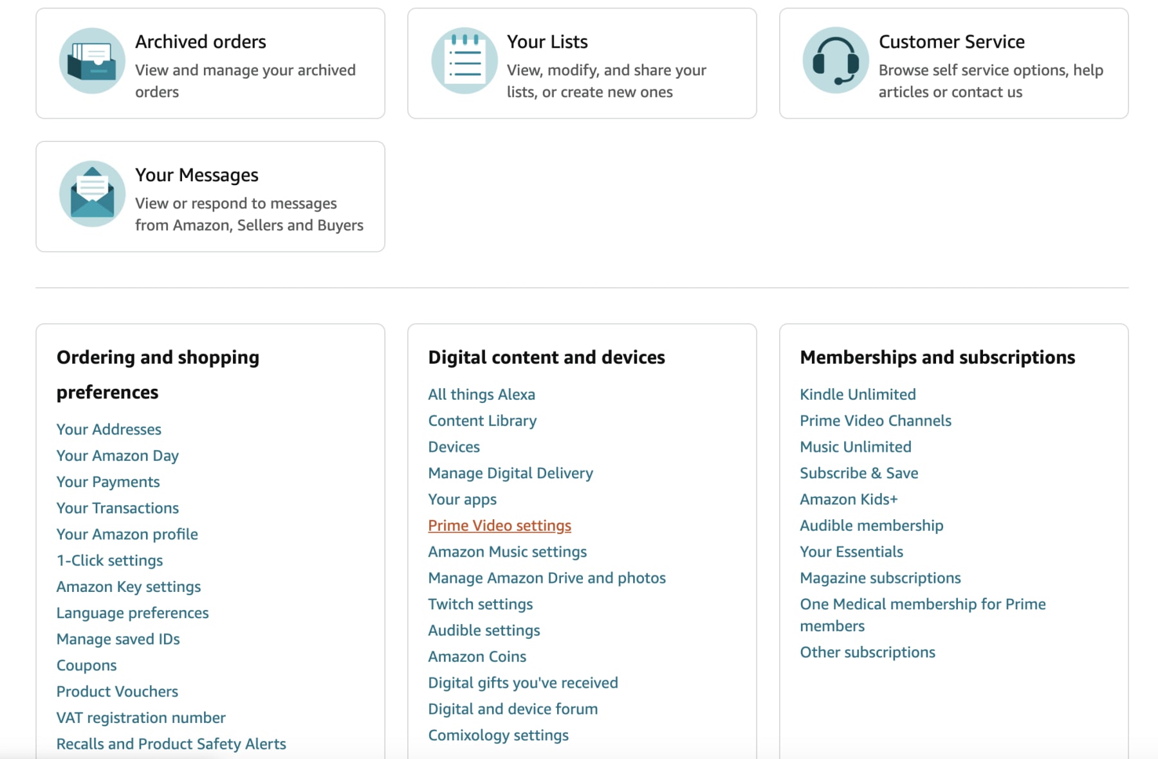Click the Archived orders box icon
The width and height of the screenshot is (1158, 759).
(x=92, y=61)
